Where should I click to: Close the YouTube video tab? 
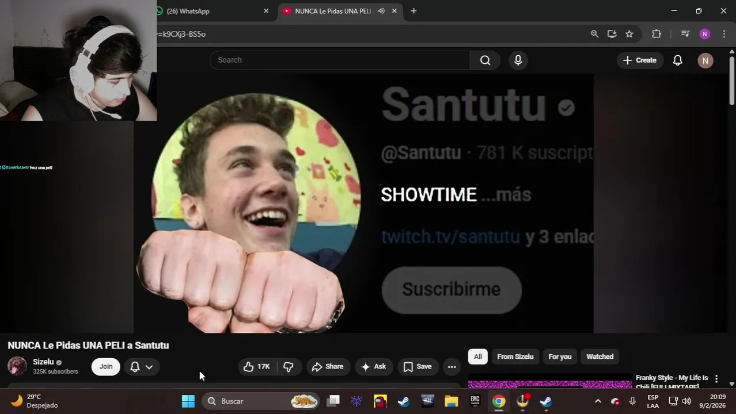(394, 11)
